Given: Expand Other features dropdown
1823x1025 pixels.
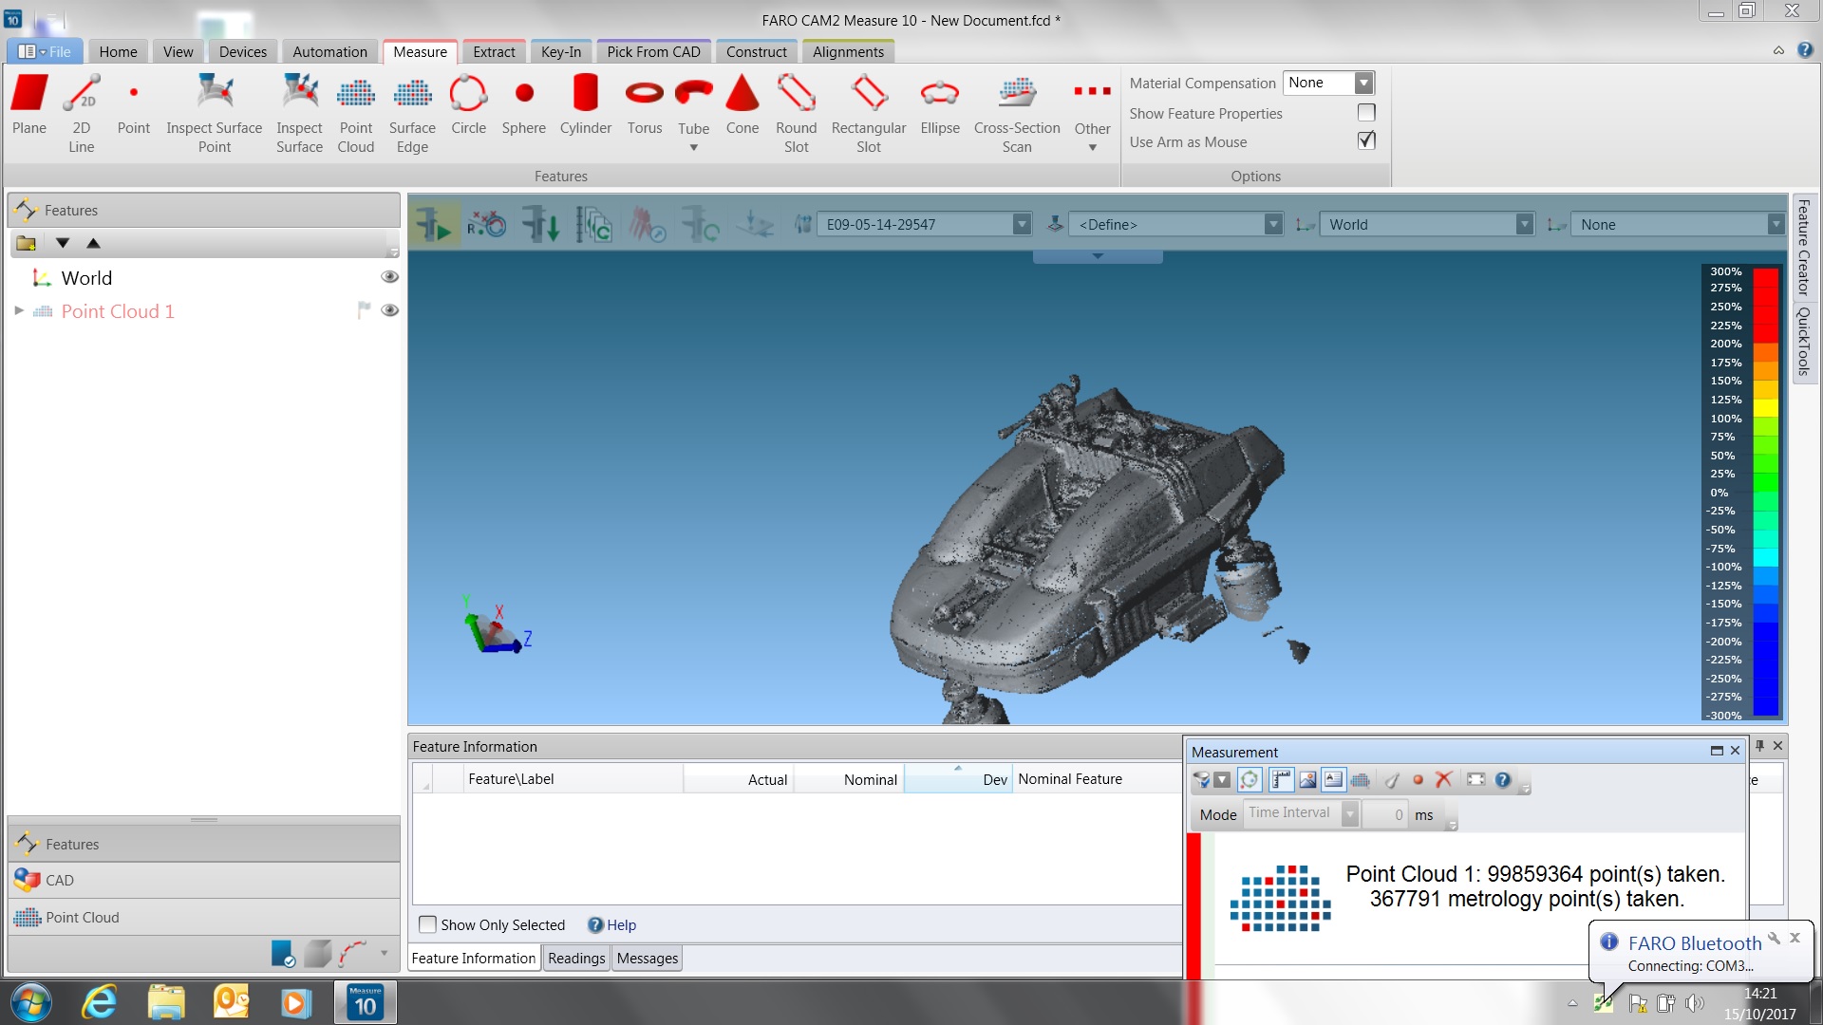Looking at the screenshot, I should (x=1093, y=147).
